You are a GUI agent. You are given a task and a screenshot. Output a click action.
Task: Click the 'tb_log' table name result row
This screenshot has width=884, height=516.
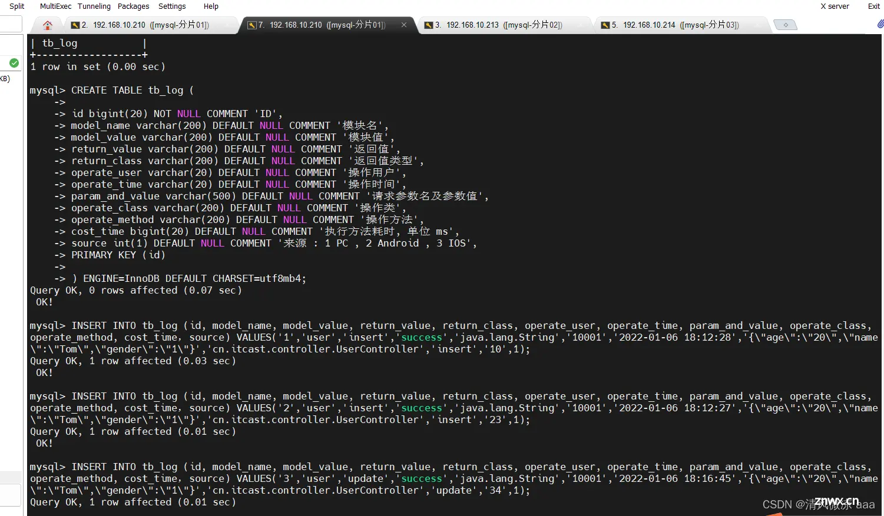[x=88, y=43]
